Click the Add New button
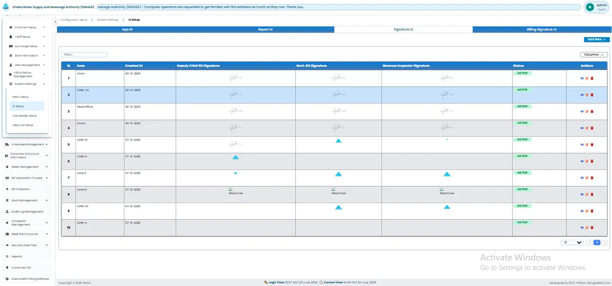This screenshot has height=286, width=612. (x=597, y=40)
